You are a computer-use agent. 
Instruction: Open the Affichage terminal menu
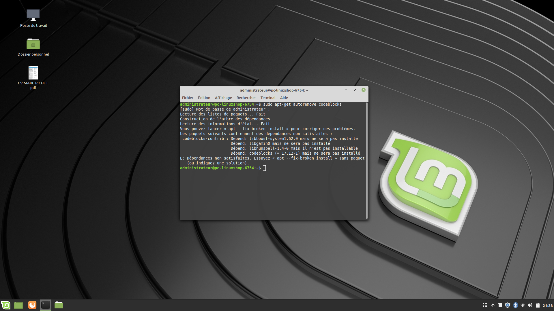(x=223, y=98)
